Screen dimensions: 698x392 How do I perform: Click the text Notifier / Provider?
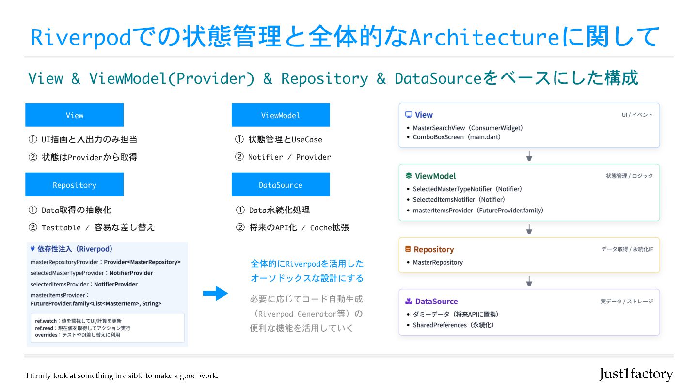(289, 157)
